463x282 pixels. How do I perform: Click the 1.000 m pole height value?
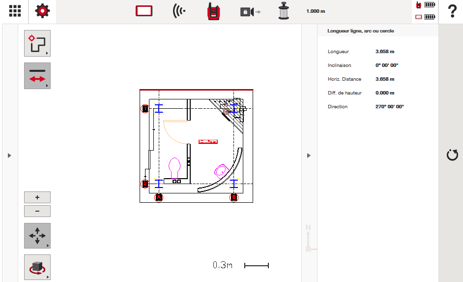pos(316,11)
